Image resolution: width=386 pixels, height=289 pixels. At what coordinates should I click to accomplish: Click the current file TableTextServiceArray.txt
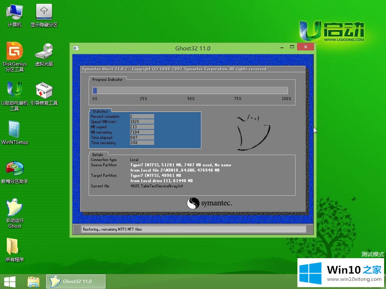click(x=156, y=186)
